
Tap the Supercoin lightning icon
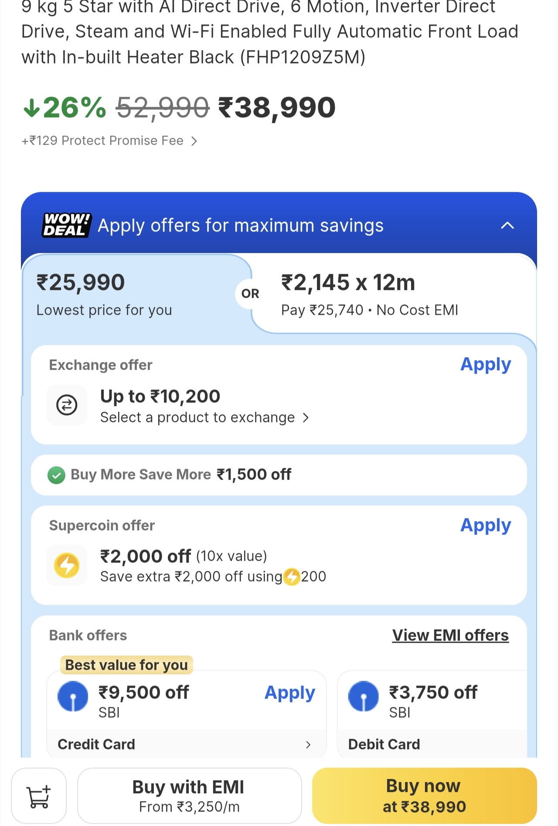[x=67, y=565]
